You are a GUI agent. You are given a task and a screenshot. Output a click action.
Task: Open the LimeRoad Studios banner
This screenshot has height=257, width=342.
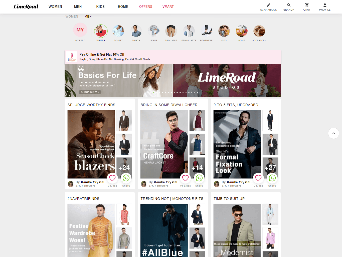[227, 80]
